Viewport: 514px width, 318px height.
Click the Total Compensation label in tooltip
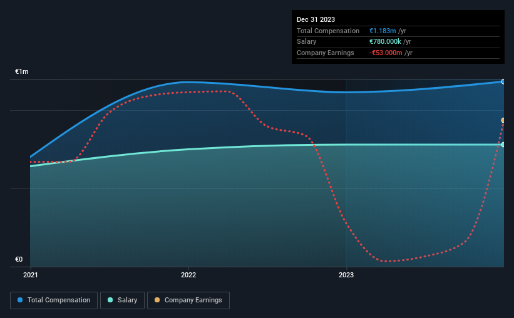pos(328,31)
